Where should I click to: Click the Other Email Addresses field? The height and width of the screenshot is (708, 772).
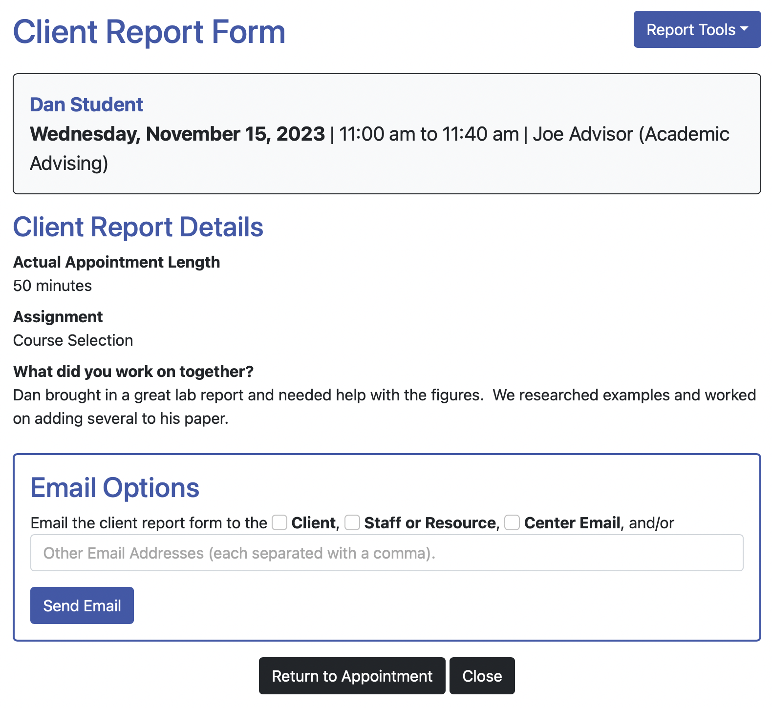pyautogui.click(x=387, y=553)
